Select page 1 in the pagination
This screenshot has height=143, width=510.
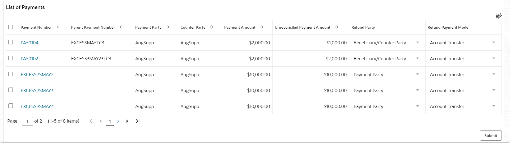point(110,122)
